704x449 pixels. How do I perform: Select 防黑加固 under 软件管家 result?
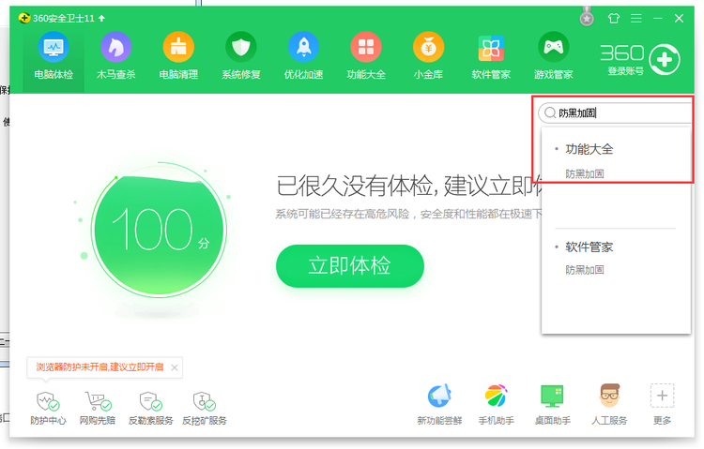(x=585, y=270)
